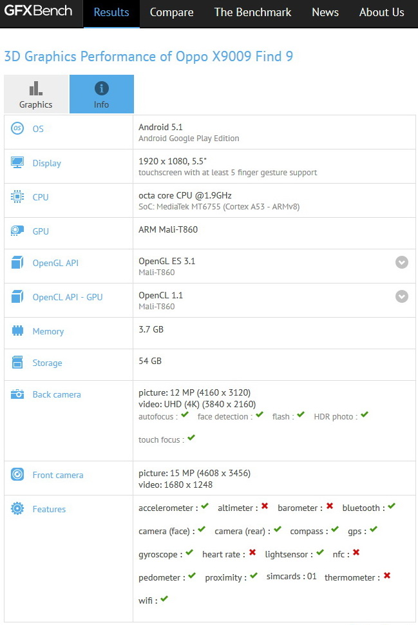Click the Features label
The height and width of the screenshot is (625, 418).
tap(49, 509)
